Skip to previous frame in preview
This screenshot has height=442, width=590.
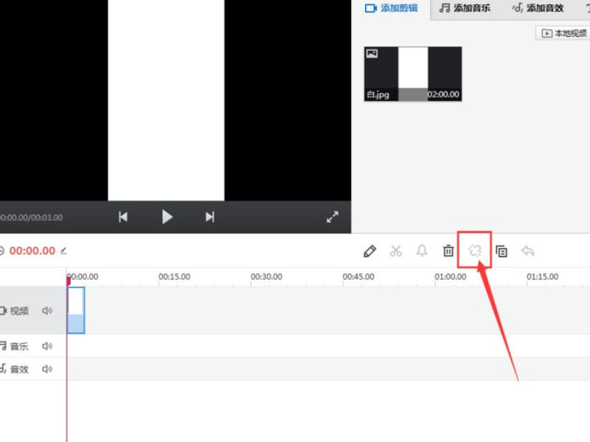click(123, 217)
